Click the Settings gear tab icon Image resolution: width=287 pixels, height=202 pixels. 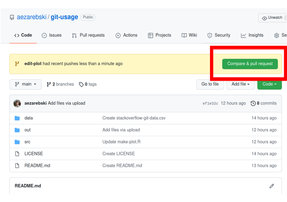(x=277, y=35)
